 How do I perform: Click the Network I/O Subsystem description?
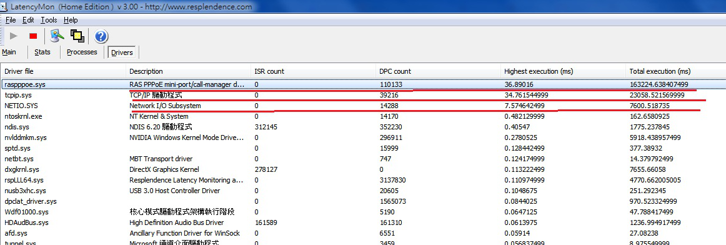[x=166, y=106]
